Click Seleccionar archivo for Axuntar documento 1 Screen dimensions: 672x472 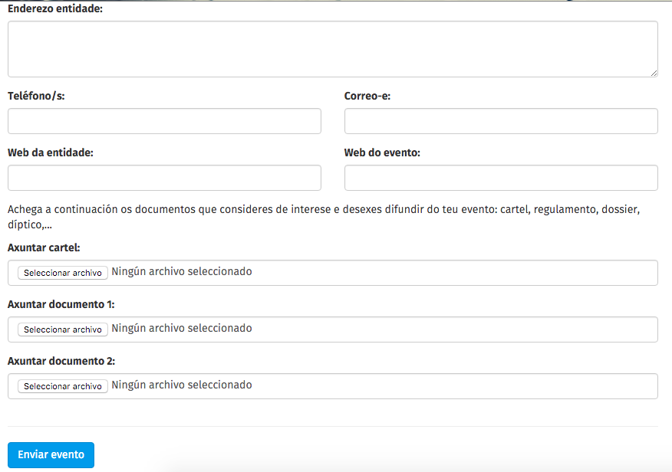[61, 329]
